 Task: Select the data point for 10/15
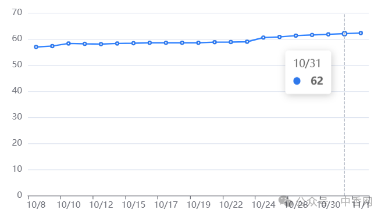click(x=133, y=44)
